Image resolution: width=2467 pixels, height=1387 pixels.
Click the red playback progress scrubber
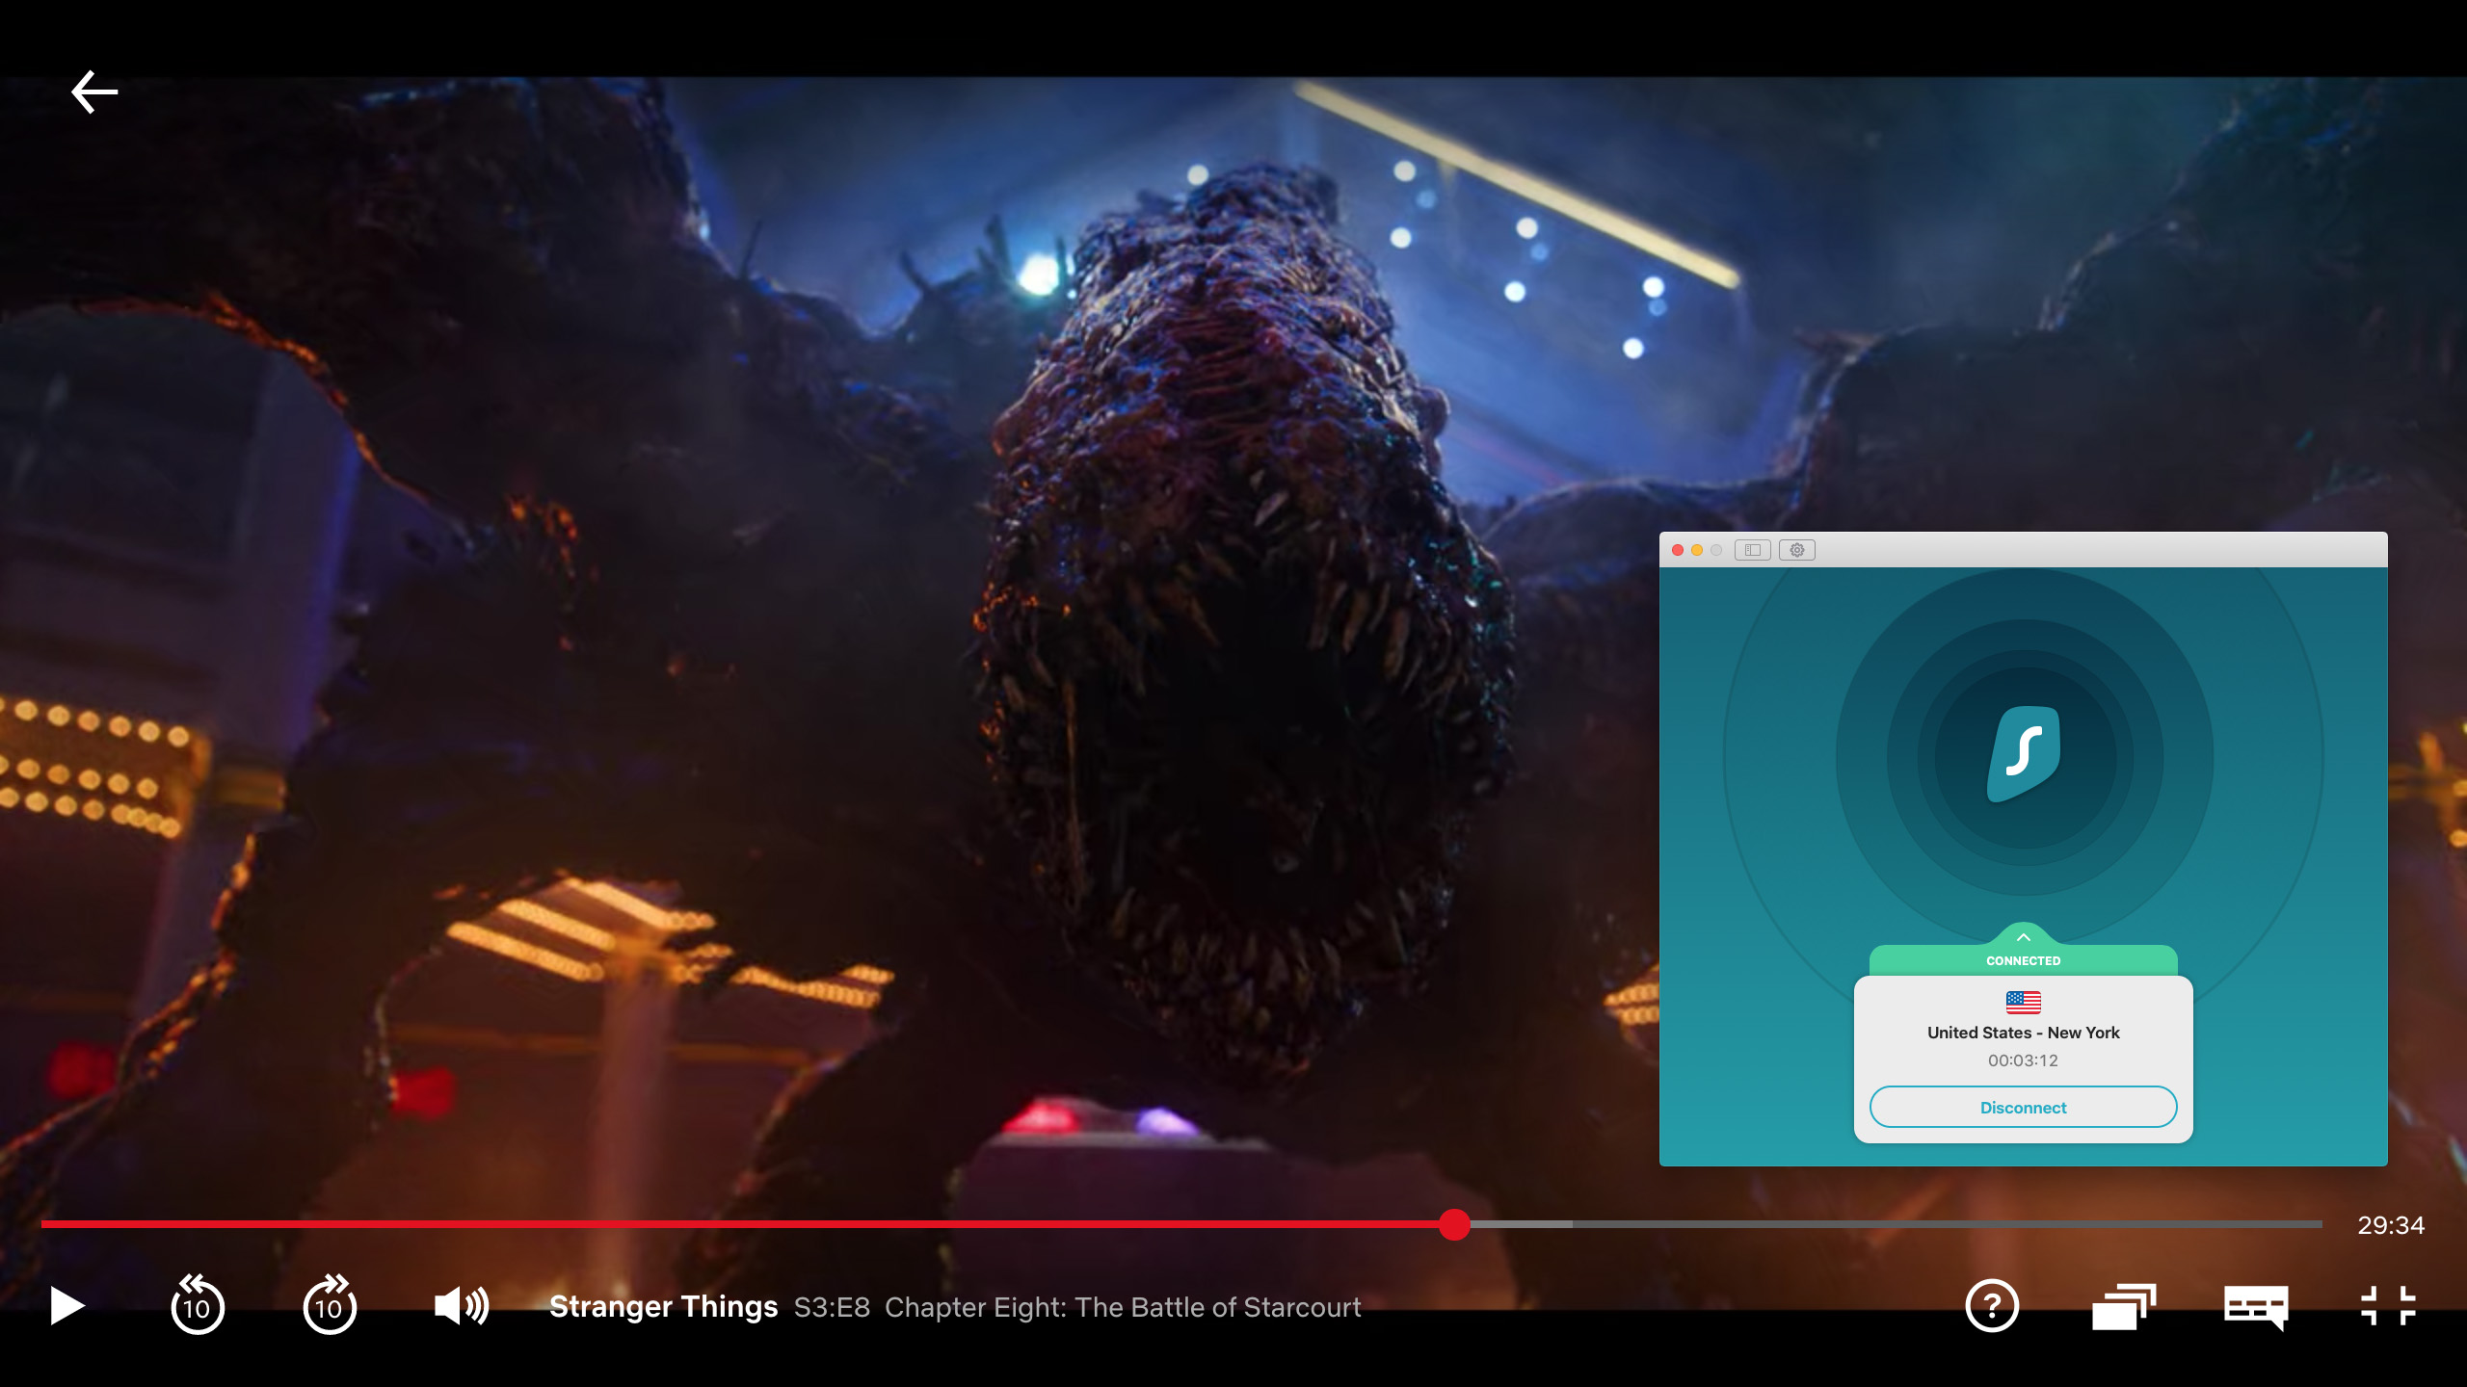1454,1224
